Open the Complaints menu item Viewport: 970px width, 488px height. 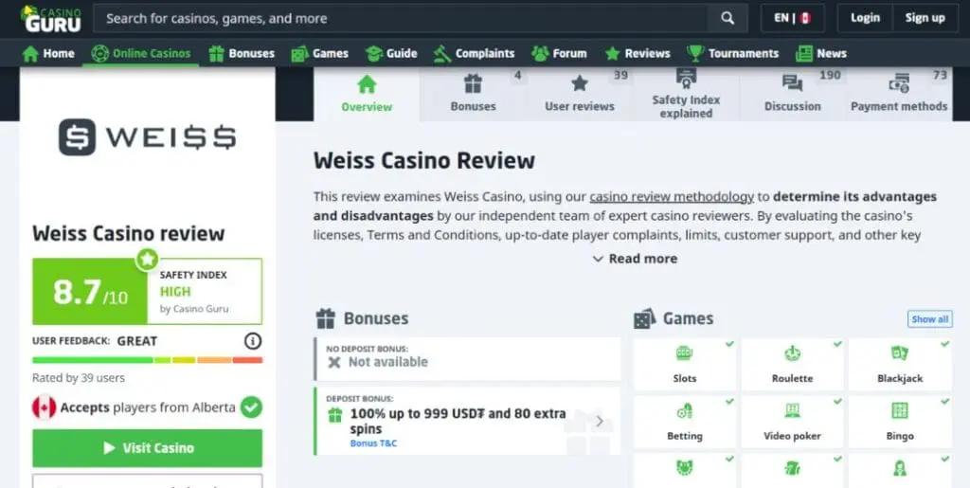pyautogui.click(x=474, y=53)
